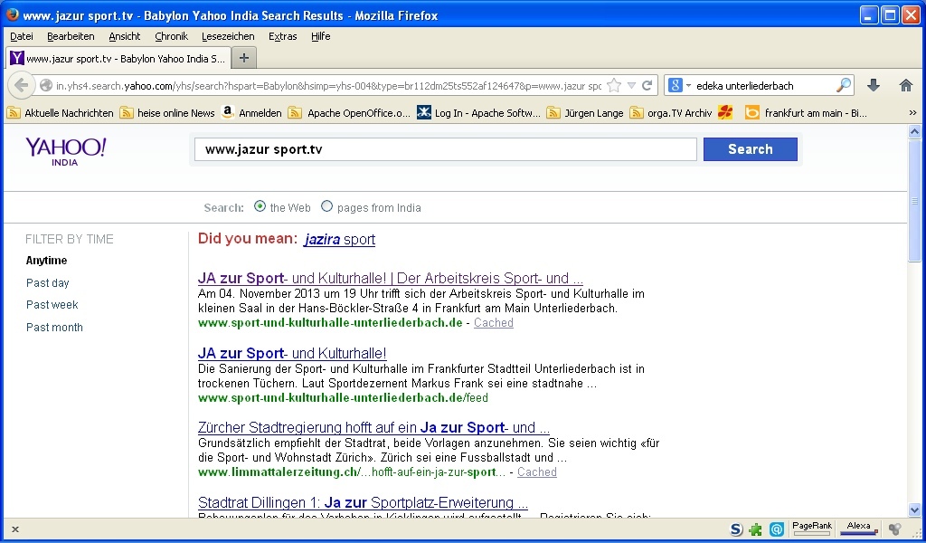Image resolution: width=926 pixels, height=543 pixels.
Task: Click the Alexa rank indicator
Action: (859, 529)
